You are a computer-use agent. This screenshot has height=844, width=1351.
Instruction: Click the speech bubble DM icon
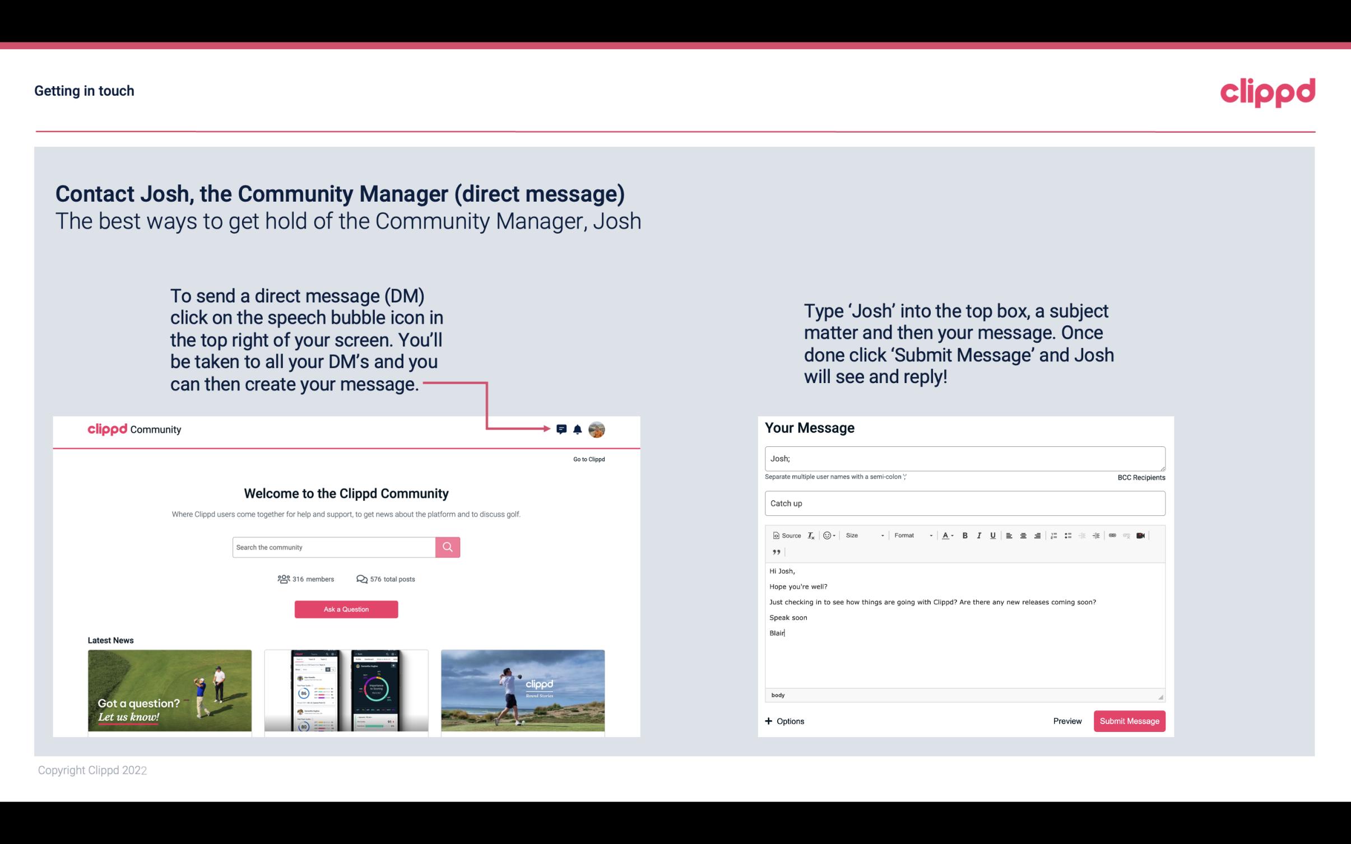pos(562,429)
